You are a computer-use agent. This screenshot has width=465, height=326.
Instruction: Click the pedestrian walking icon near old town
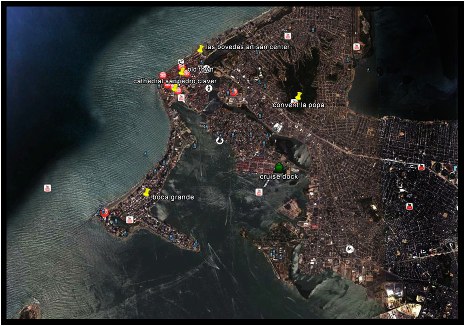click(208, 88)
